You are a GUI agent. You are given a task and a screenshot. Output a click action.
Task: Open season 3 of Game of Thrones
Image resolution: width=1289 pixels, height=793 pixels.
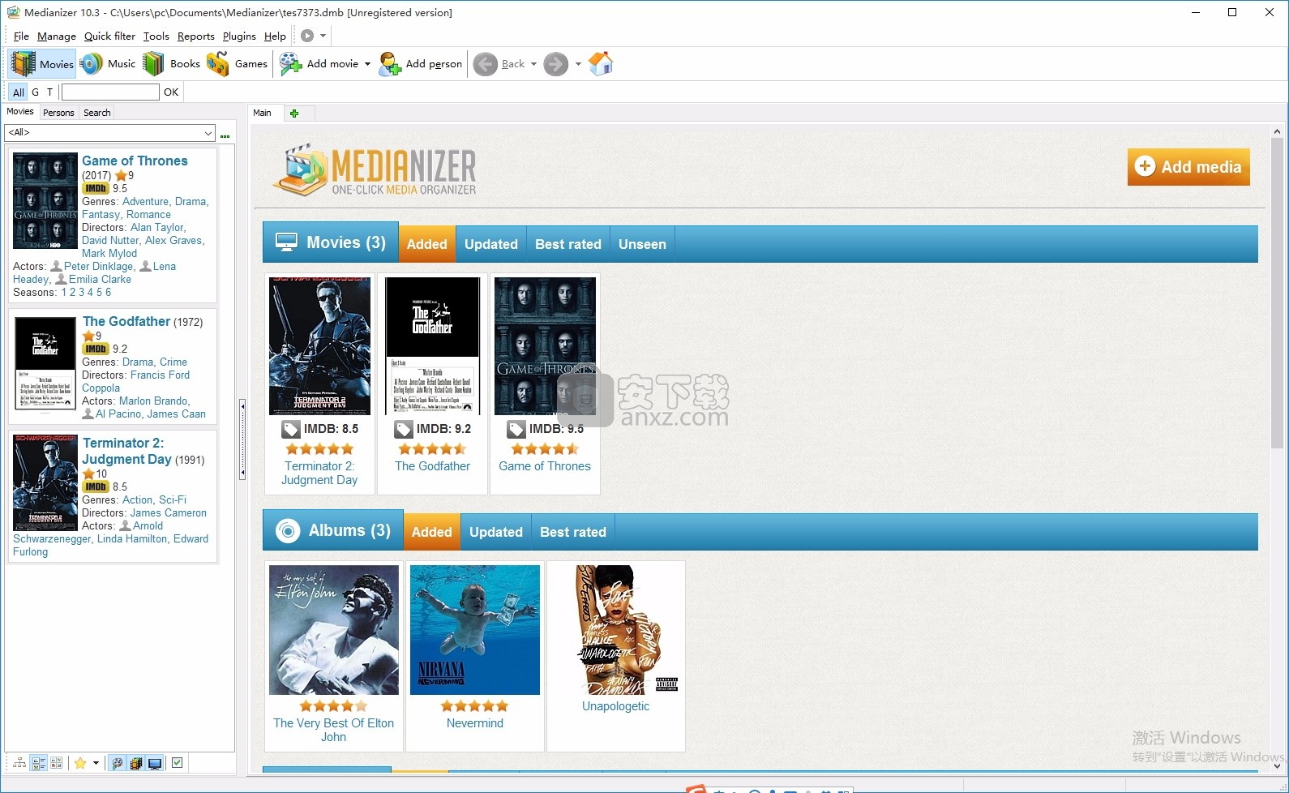(x=81, y=292)
